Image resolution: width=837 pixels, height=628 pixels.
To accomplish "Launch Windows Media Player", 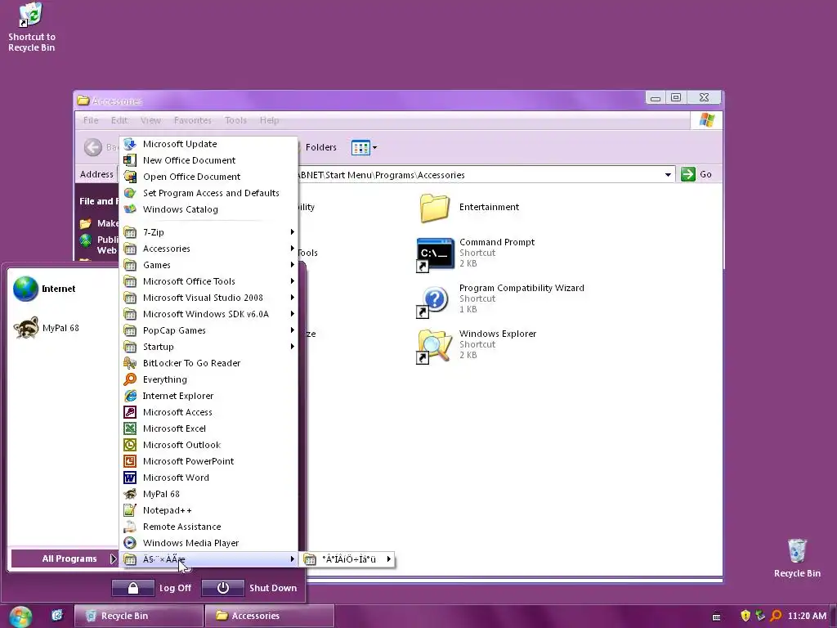I will click(x=208, y=543).
